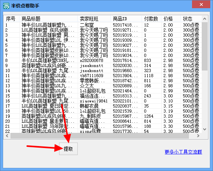Select seller 韩都衣晨 in row 17

pos(89,106)
